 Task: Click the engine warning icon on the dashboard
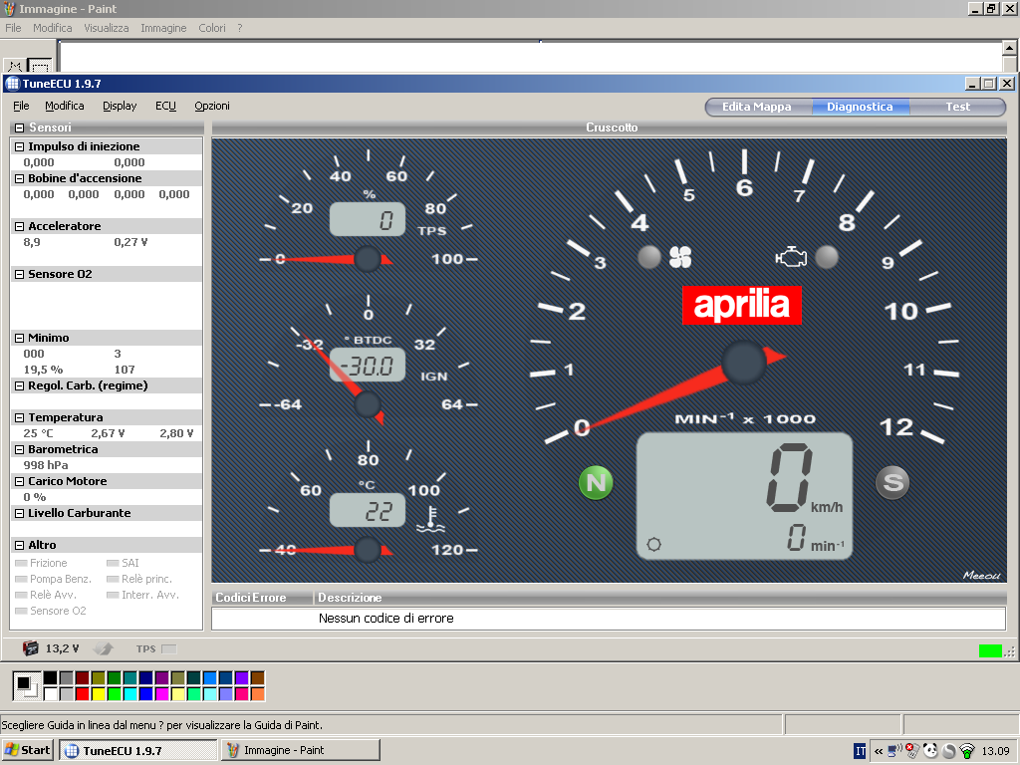[791, 257]
